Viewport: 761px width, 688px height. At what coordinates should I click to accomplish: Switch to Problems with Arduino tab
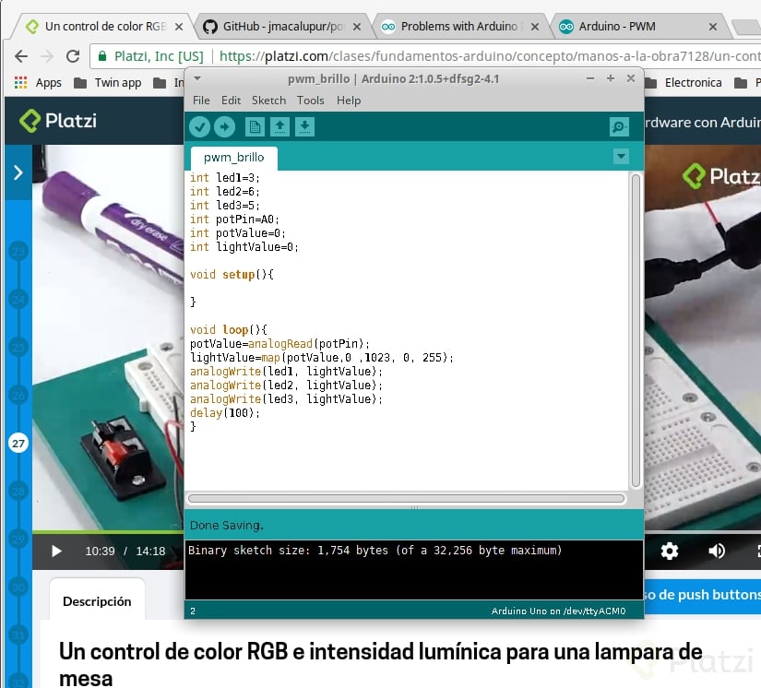(x=459, y=26)
